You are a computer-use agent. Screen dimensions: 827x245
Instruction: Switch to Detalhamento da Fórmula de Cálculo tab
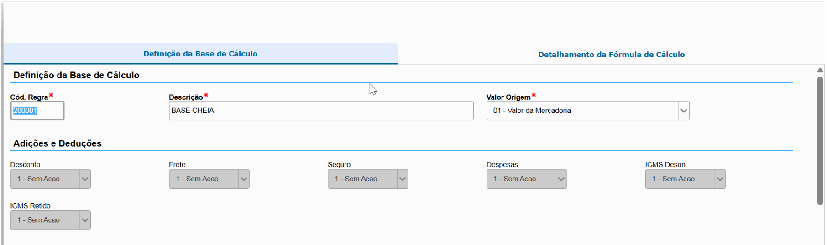tap(611, 55)
